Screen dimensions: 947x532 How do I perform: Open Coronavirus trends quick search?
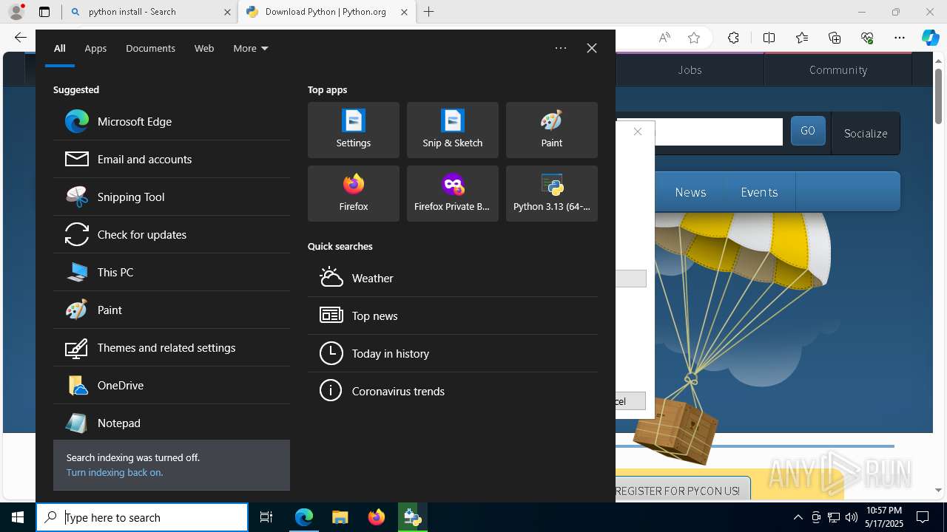point(453,391)
